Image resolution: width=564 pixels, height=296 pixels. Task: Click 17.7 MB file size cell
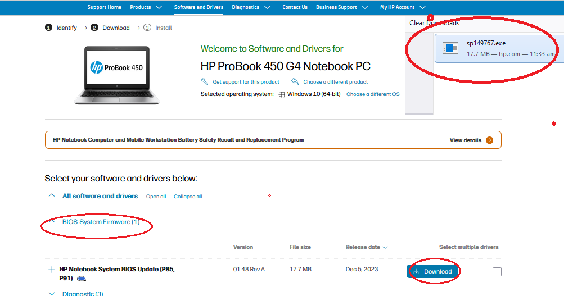click(300, 270)
